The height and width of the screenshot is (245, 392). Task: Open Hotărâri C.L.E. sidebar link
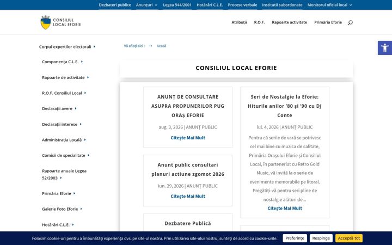[56, 224]
